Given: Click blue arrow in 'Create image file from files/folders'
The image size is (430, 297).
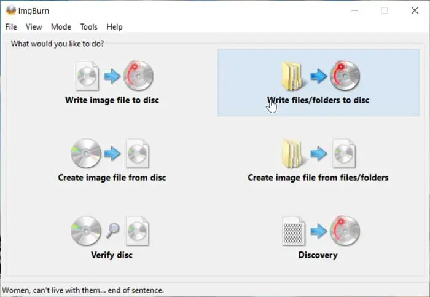Looking at the screenshot, I should pyautogui.click(x=319, y=154).
